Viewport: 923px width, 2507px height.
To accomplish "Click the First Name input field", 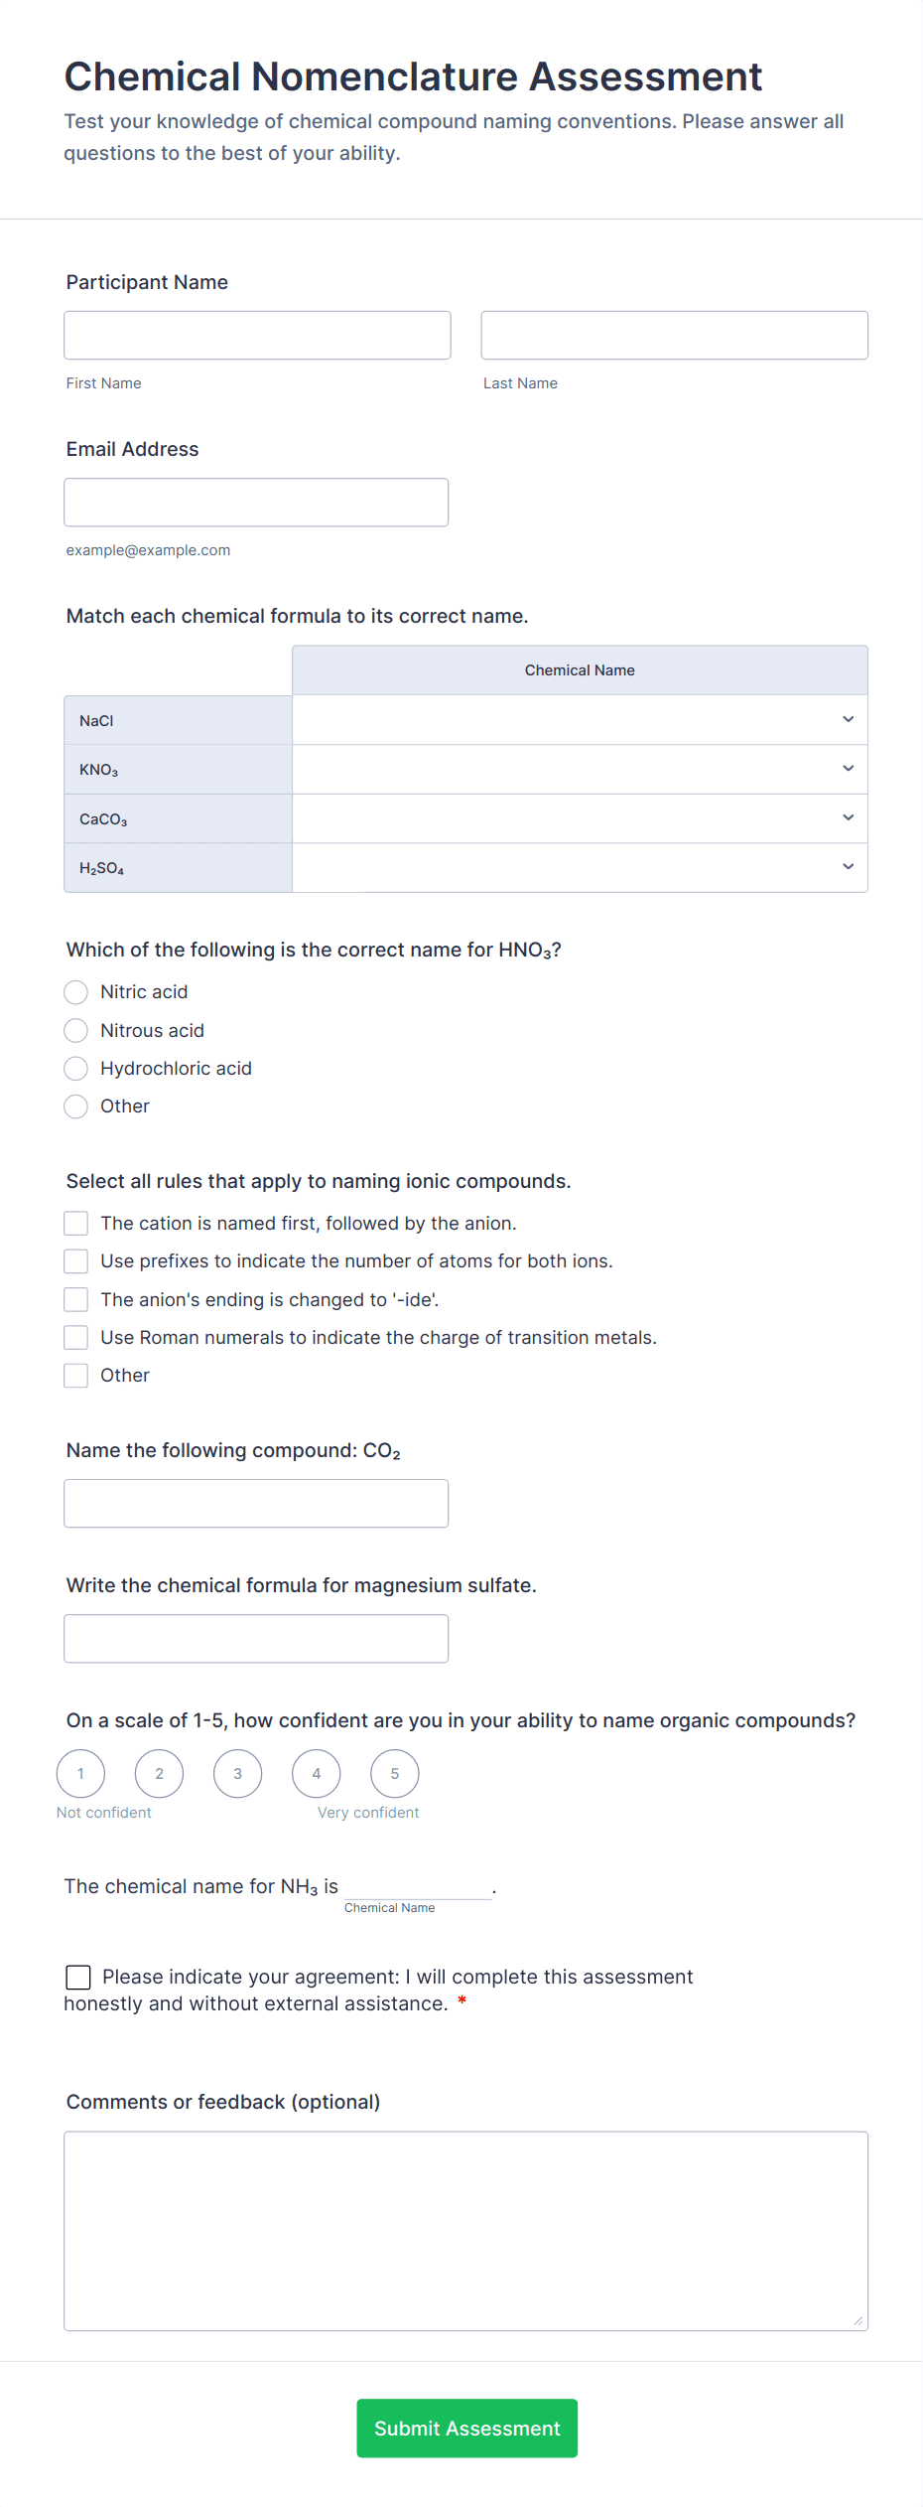I will point(257,335).
